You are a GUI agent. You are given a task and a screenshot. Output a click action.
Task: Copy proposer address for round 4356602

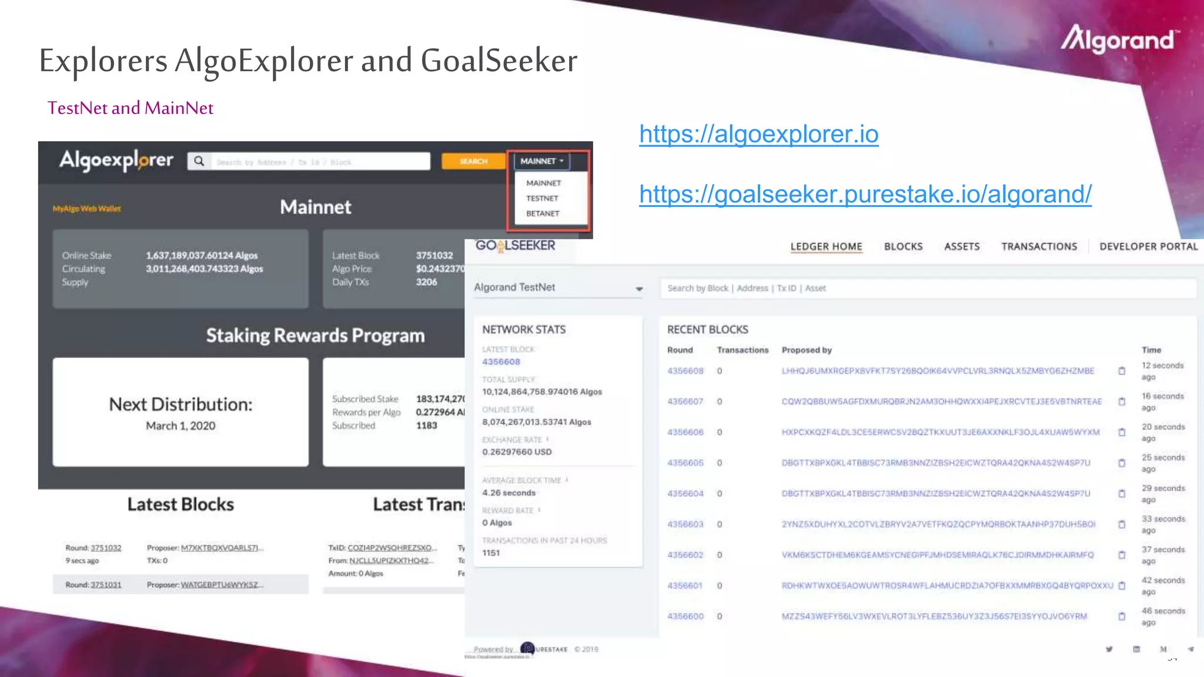[x=1122, y=555]
